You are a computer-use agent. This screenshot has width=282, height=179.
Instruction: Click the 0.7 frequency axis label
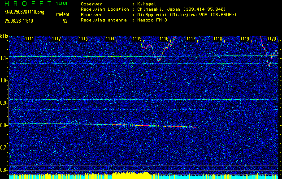point(4,148)
